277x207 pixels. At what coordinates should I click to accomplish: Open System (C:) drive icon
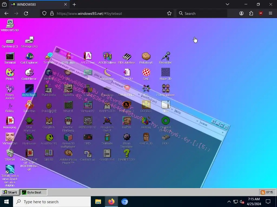pos(10,41)
